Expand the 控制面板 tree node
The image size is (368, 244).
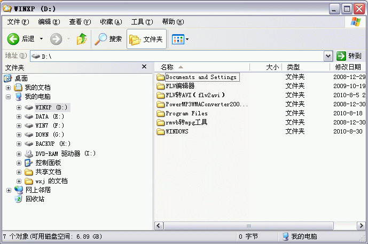[19, 163]
